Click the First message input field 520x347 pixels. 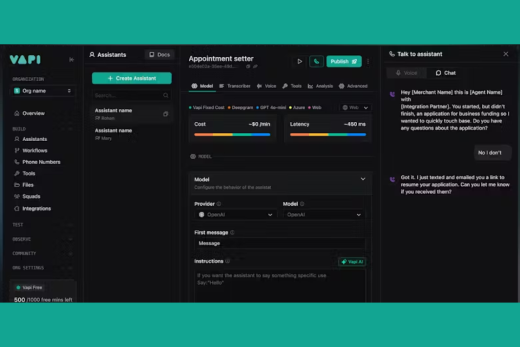pyautogui.click(x=280, y=243)
